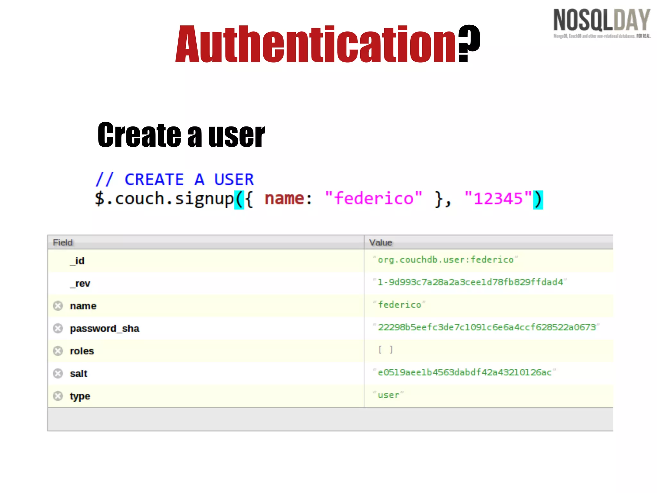Click the delete icon beside password_sha field
Screen dimensions: 657x493
58,328
